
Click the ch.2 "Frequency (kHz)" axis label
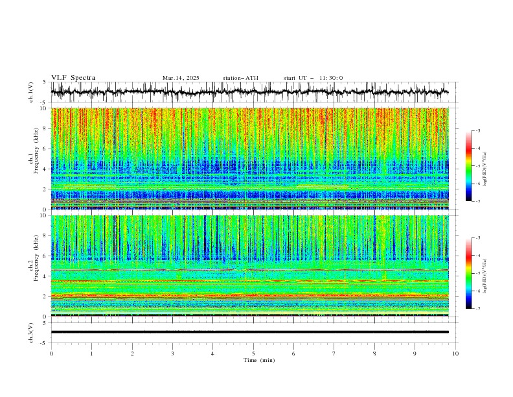pyautogui.click(x=36, y=258)
